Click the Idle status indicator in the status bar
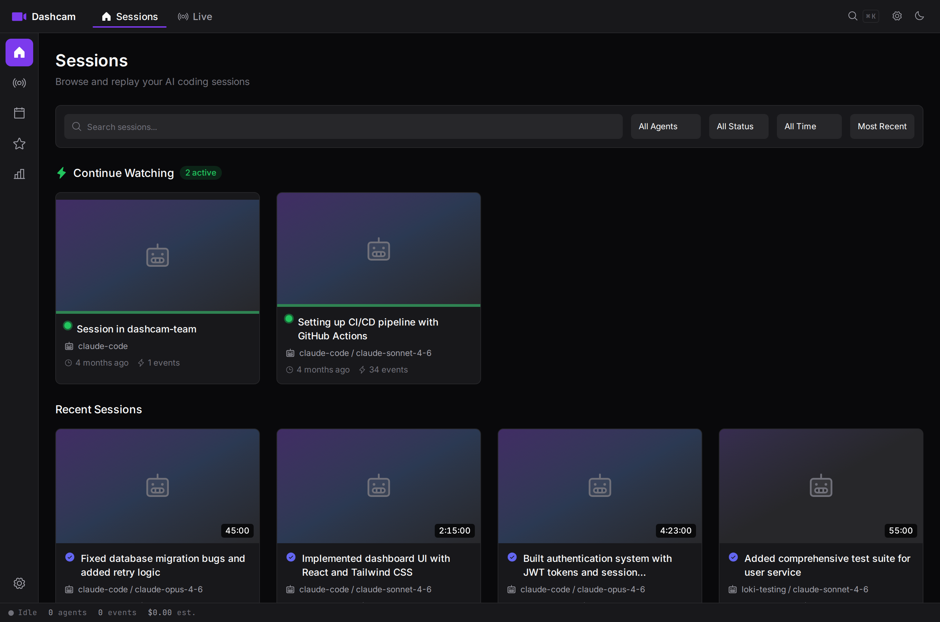Viewport: 940px width, 622px height. coord(23,612)
